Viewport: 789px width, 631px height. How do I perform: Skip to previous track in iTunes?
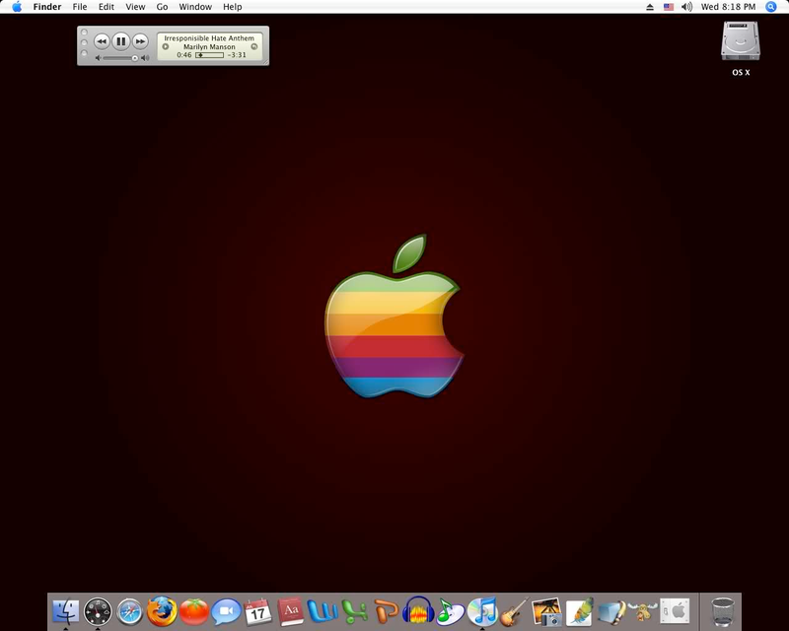pos(102,41)
